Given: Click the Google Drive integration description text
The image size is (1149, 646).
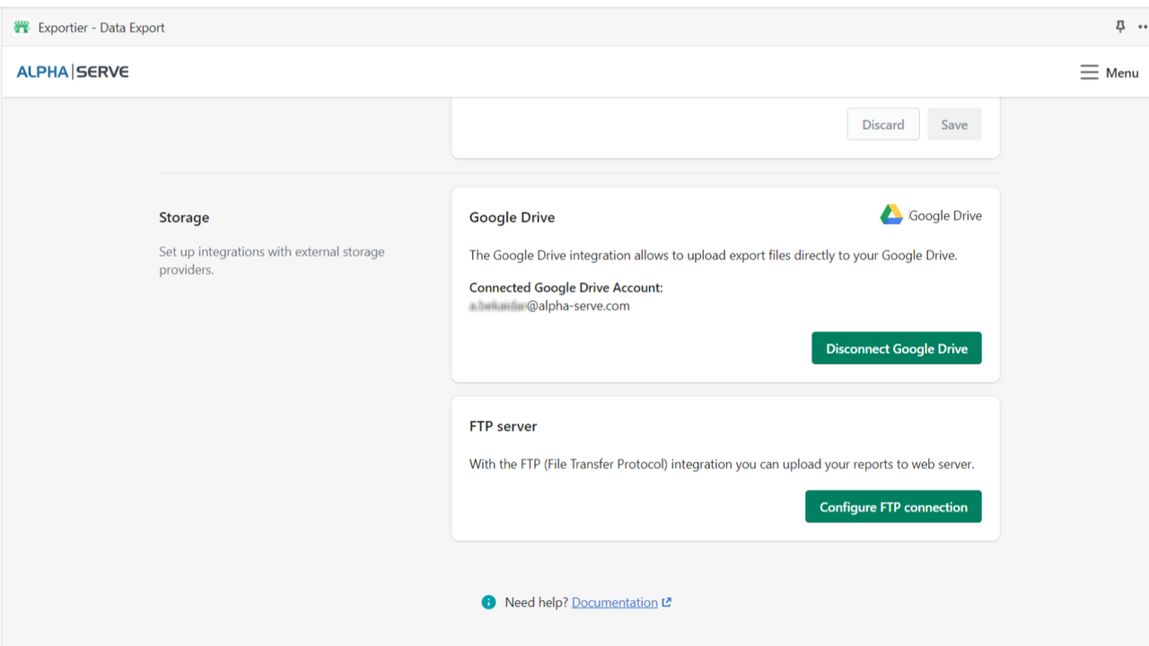Looking at the screenshot, I should tap(714, 255).
